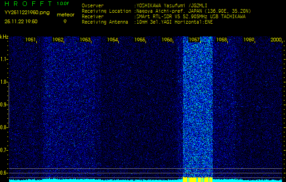286x182 pixels.
Task: Click the 1.1 frequency axis label
Action: (x=4, y=59)
